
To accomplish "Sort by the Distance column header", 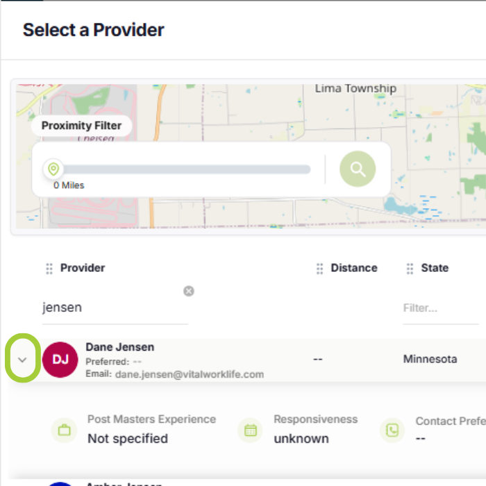I will pyautogui.click(x=354, y=268).
